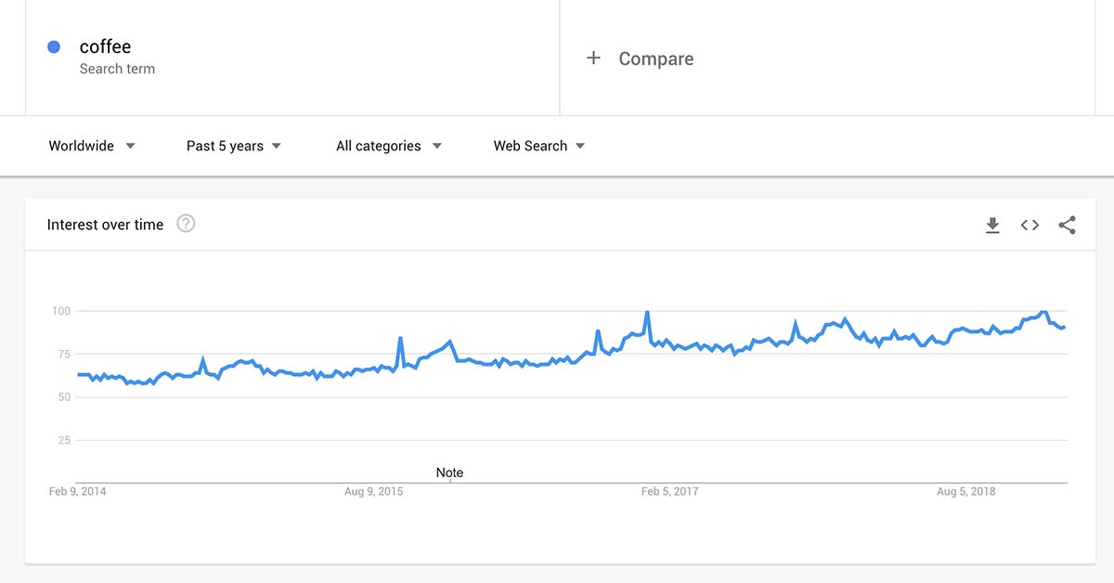
Task: Open the All categories dropdown
Action: (x=387, y=146)
